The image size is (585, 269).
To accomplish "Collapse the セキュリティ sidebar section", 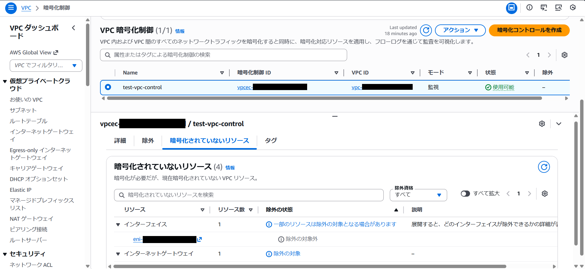I will point(5,254).
